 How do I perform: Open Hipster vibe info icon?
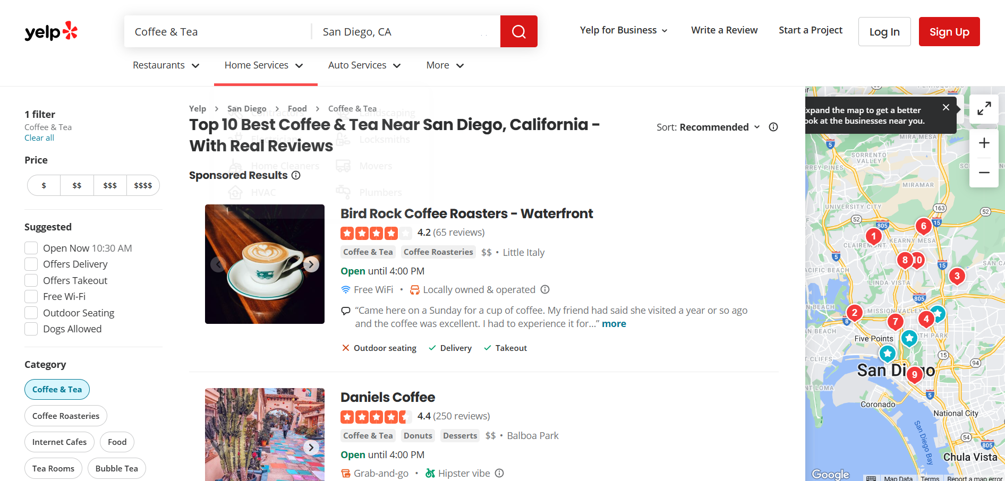[499, 473]
